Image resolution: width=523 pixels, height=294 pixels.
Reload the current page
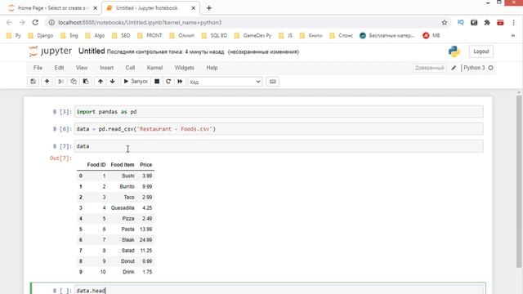35,23
